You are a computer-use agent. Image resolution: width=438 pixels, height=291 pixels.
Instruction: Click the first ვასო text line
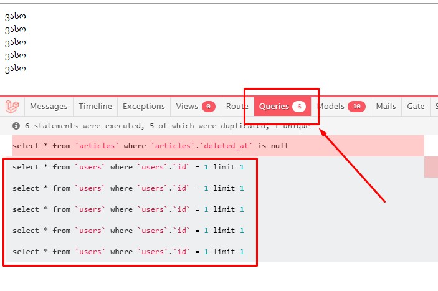[16, 16]
